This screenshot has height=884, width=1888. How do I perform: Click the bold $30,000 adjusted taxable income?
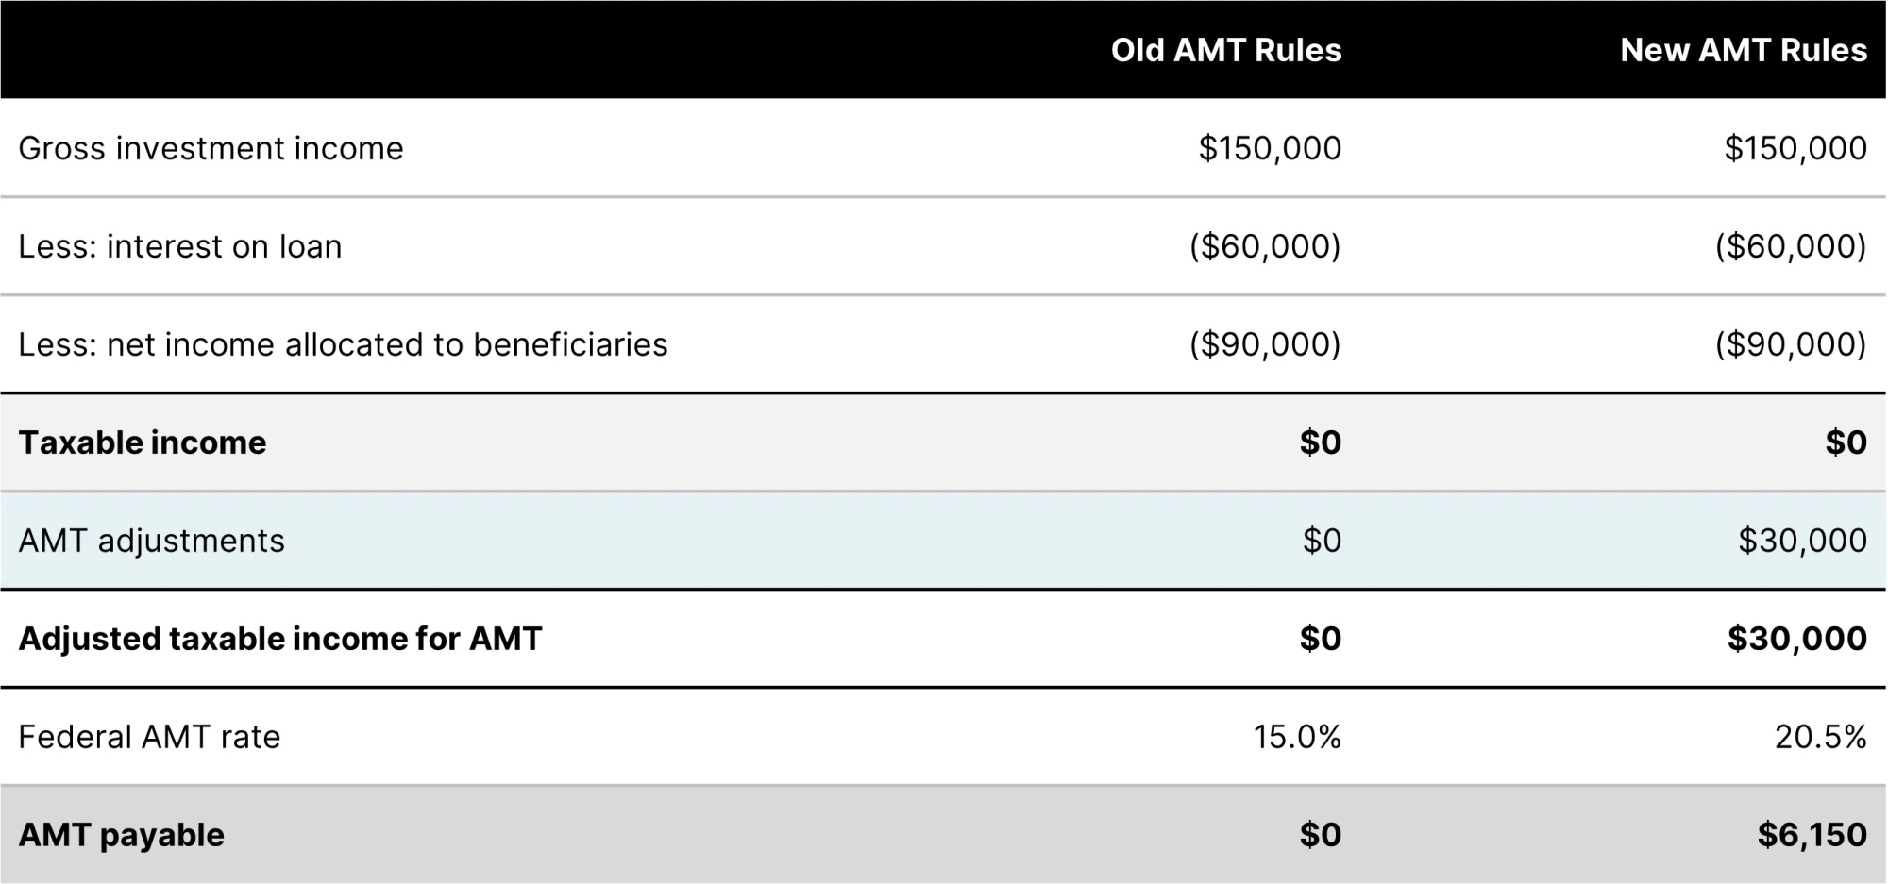pyautogui.click(x=1797, y=639)
